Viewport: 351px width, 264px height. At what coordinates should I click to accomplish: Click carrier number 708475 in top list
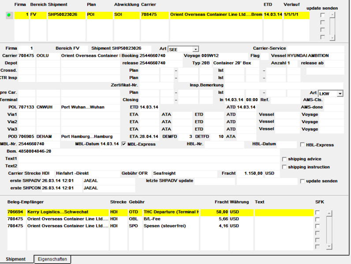[155, 15]
